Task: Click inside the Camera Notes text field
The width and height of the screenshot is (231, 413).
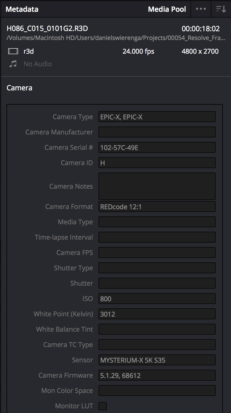Action: coord(157,186)
